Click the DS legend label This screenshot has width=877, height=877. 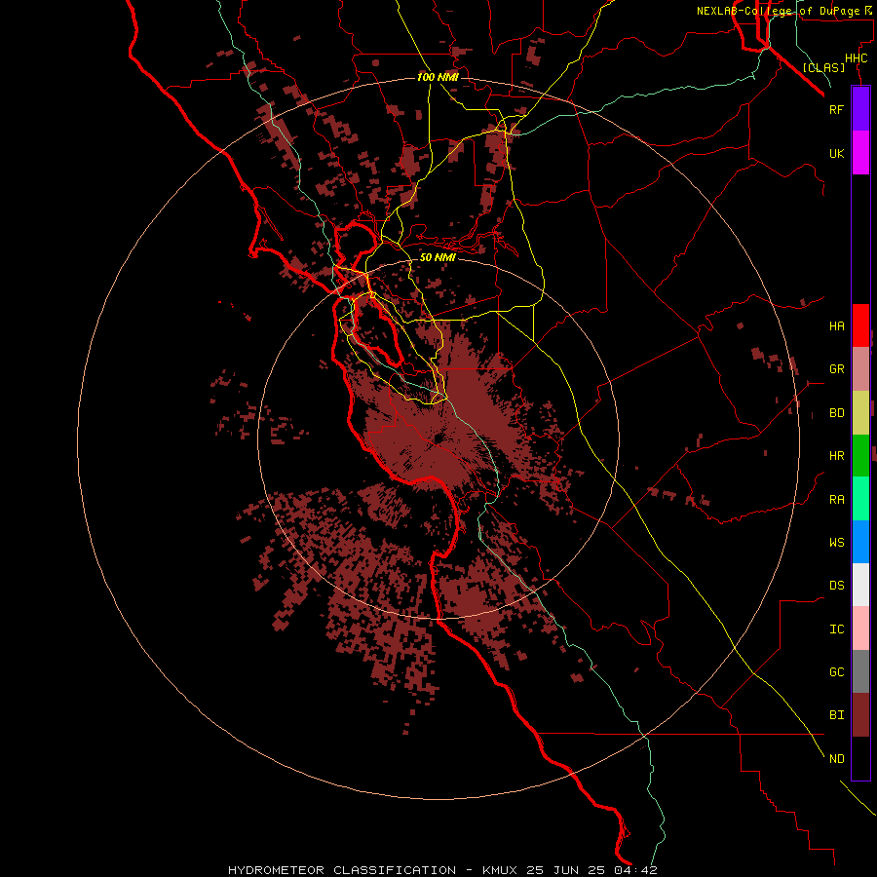click(836, 586)
